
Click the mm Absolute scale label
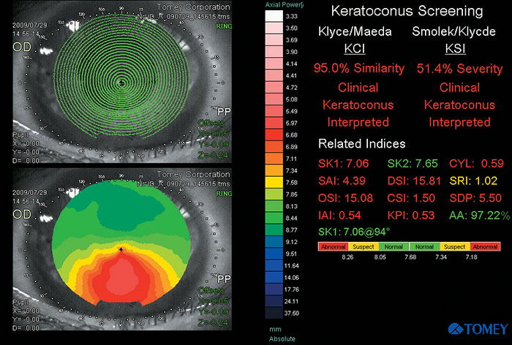282,334
